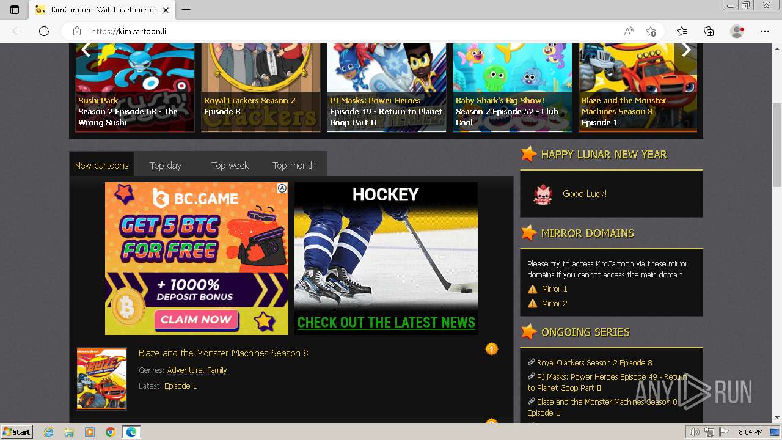Screen dimensions: 782x440
Task: Go back using browser back arrow
Action: 17,31
